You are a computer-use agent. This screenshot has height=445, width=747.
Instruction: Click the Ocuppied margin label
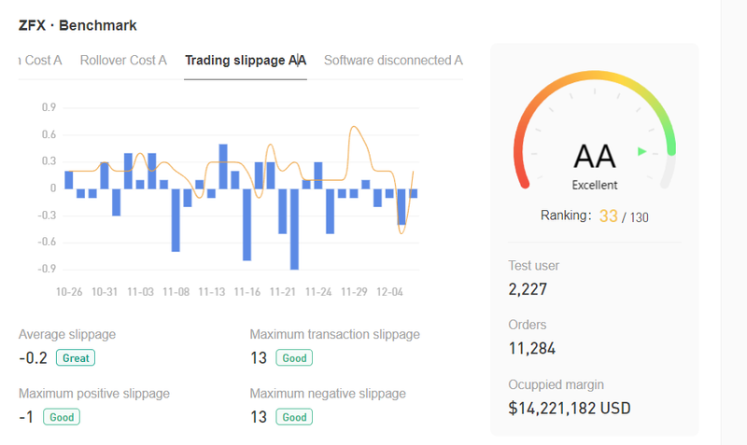pos(556,384)
